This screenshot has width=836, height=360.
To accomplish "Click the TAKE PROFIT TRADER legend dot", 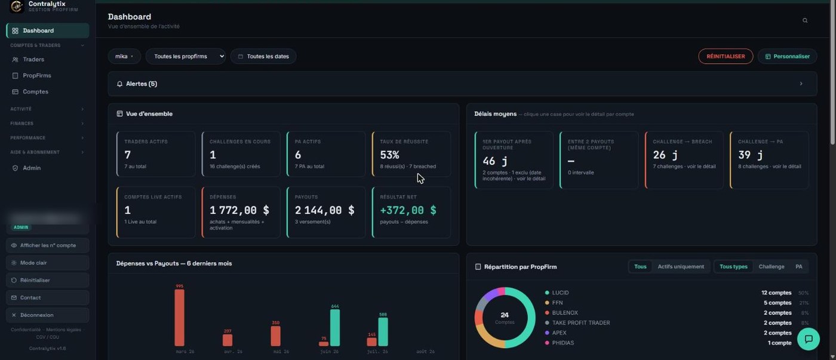I will click(x=547, y=323).
